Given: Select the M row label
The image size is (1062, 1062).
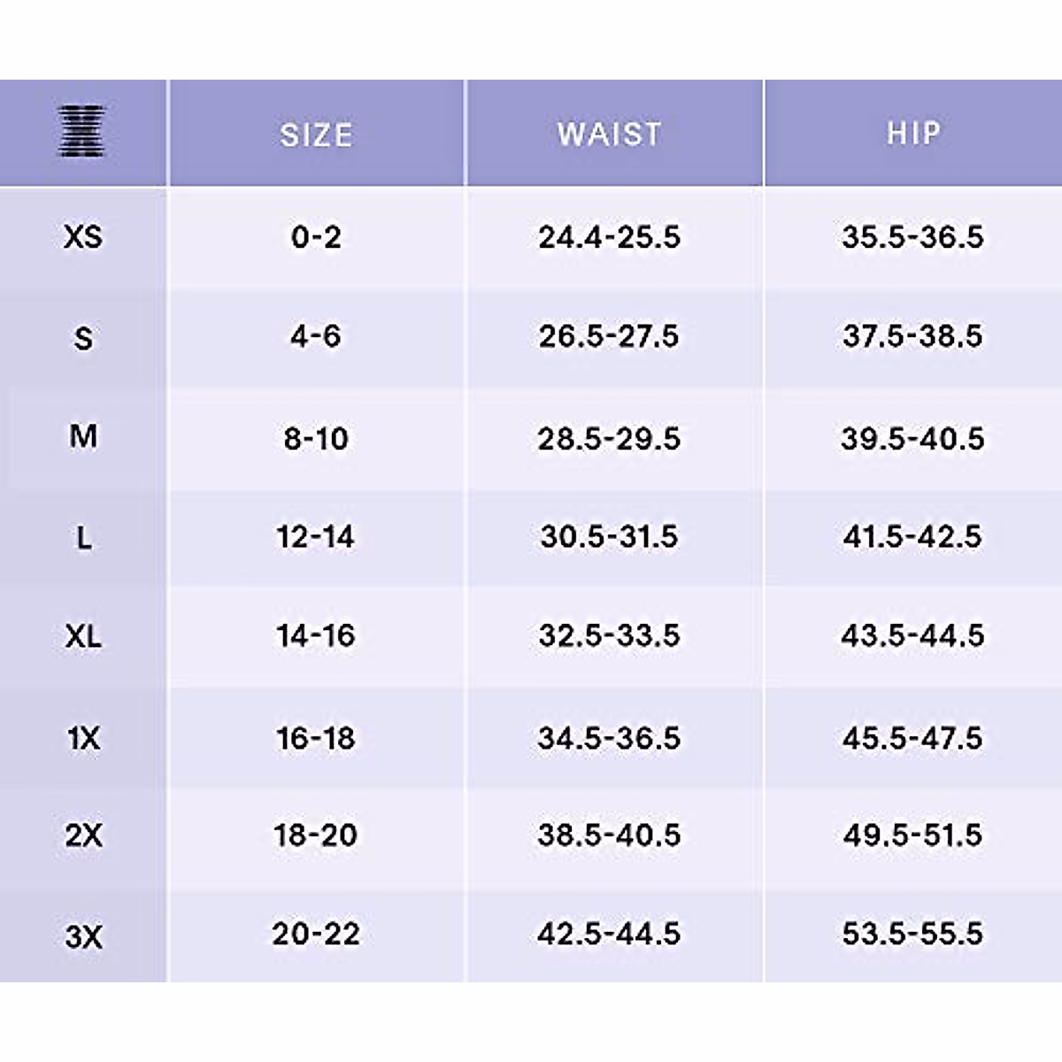Looking at the screenshot, I should (x=83, y=436).
